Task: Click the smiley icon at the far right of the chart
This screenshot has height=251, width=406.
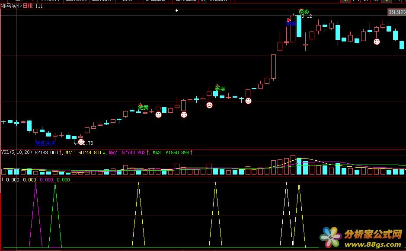Action: pyautogui.click(x=377, y=41)
